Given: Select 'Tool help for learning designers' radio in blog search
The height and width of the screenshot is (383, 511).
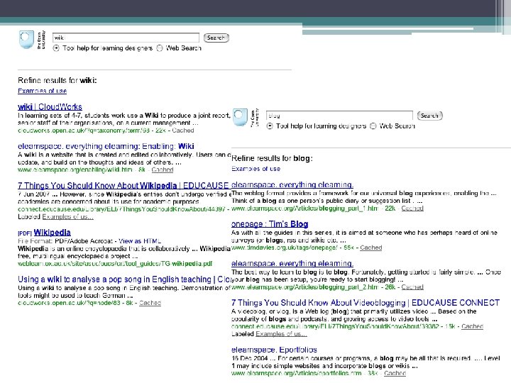Looking at the screenshot, I should tap(270, 126).
